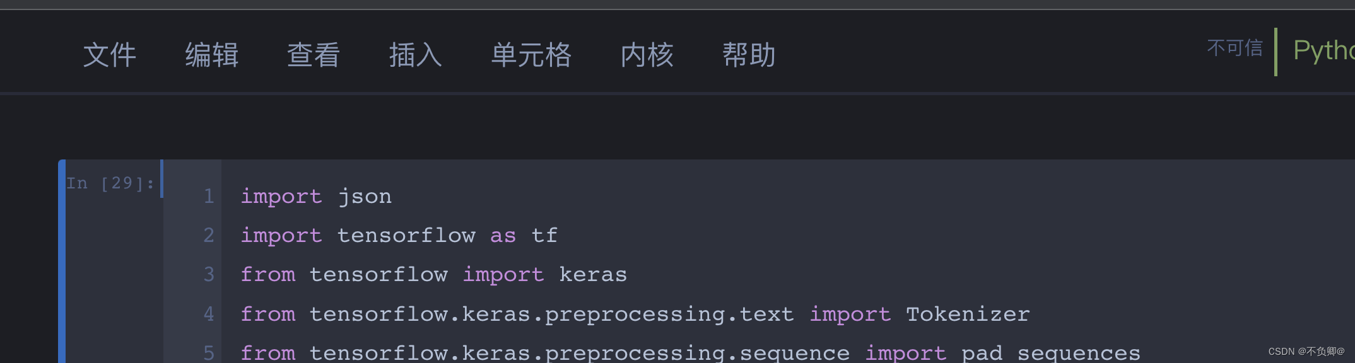Image resolution: width=1355 pixels, height=363 pixels.
Task: Open the 帮助 menu
Action: click(751, 55)
